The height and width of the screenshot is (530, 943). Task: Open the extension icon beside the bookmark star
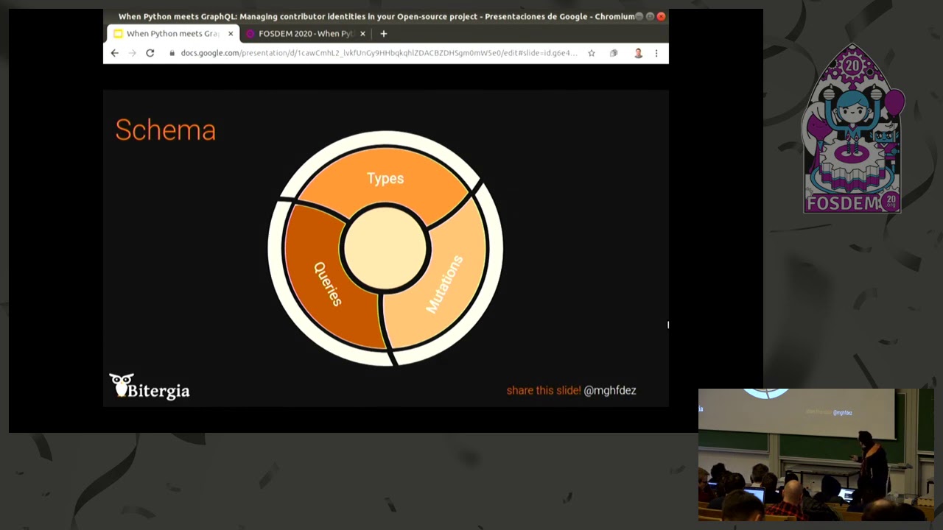614,53
